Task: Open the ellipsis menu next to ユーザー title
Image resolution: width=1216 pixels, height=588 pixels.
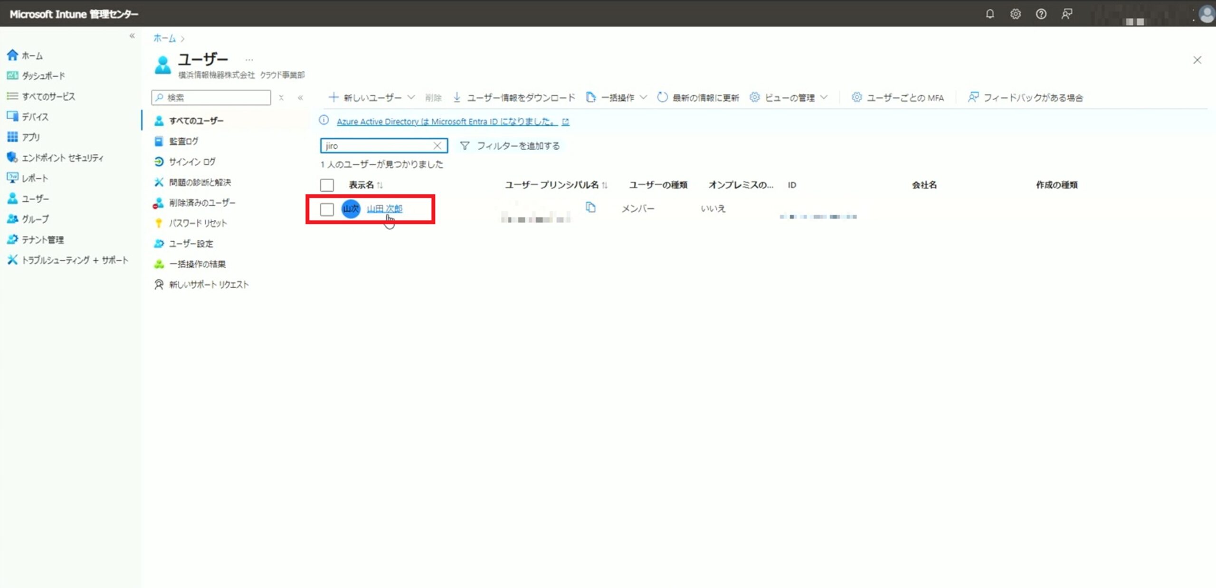Action: [249, 60]
